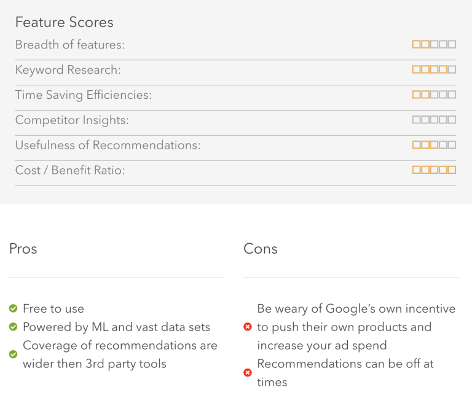Image resolution: width=472 pixels, height=398 pixels.
Task: Click the Keyword Research label
Action: pos(68,70)
